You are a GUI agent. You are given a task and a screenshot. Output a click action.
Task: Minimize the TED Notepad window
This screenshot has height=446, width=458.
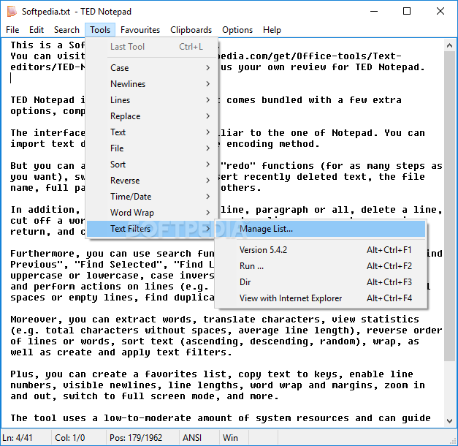(374, 12)
